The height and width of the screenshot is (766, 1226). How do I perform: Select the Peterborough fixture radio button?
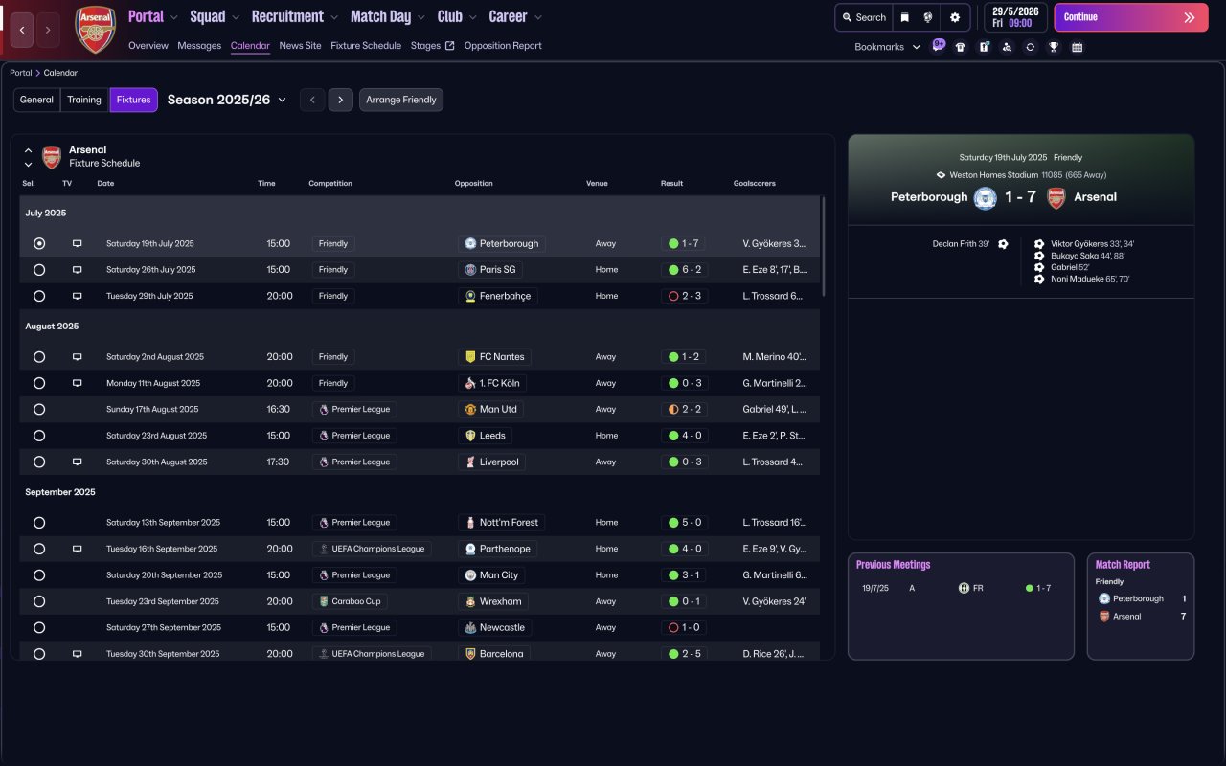39,244
